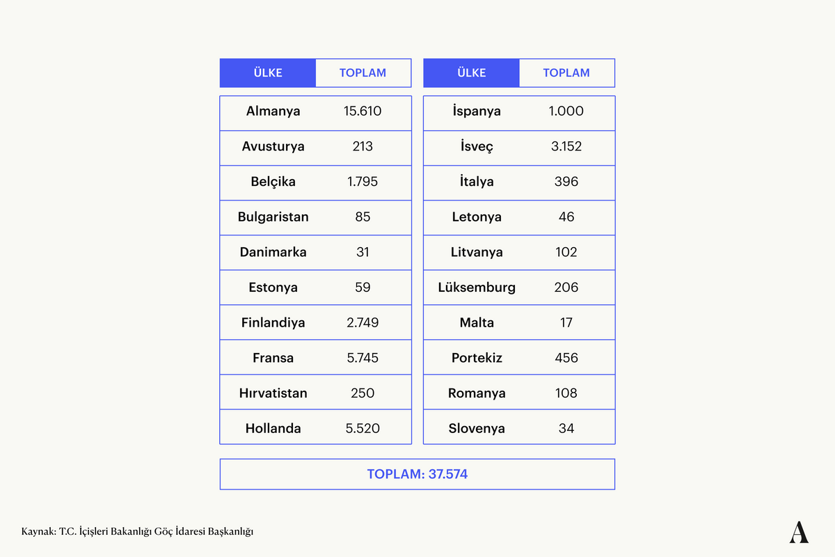Select Finlandiya value 2.749
The width and height of the screenshot is (835, 557).
pyautogui.click(x=363, y=322)
